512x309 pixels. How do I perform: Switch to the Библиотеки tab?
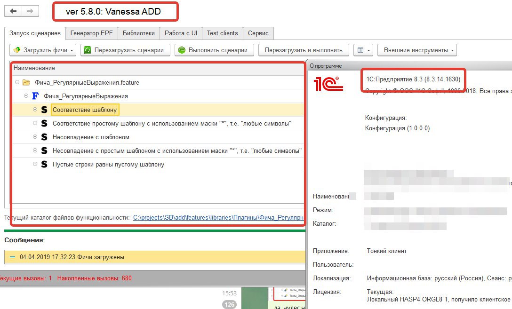[139, 33]
